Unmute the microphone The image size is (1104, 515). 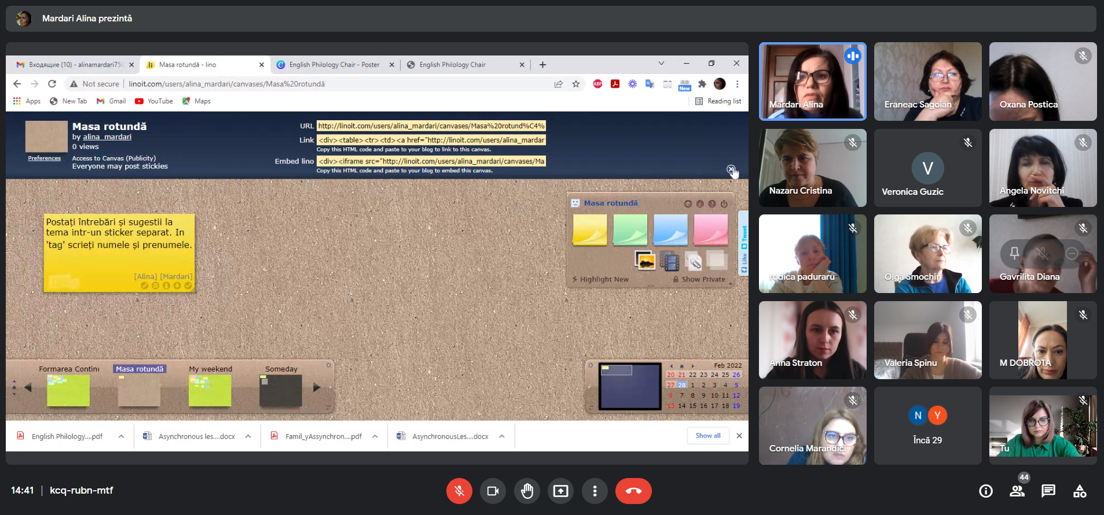click(x=459, y=491)
